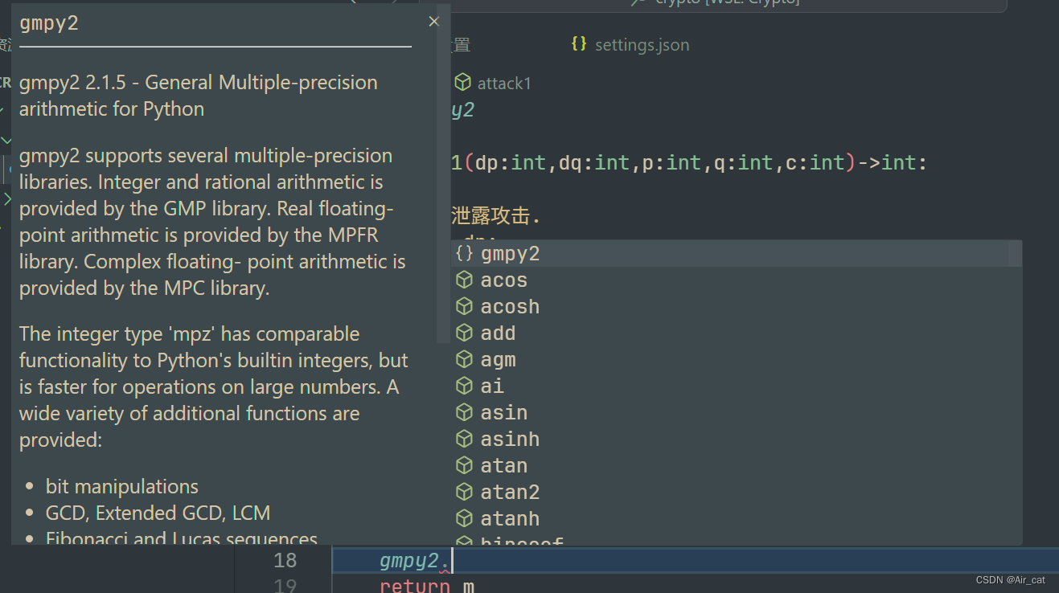The height and width of the screenshot is (593, 1059).
Task: Click the suggestion list scrollbar thumb
Action: (1016, 255)
